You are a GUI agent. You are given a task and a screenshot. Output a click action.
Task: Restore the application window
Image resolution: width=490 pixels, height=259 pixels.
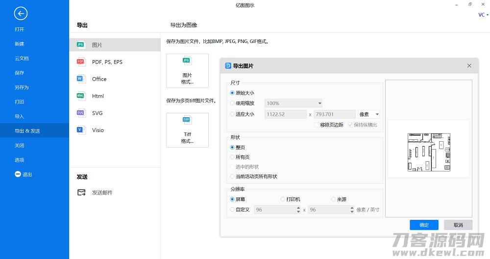pos(470,4)
